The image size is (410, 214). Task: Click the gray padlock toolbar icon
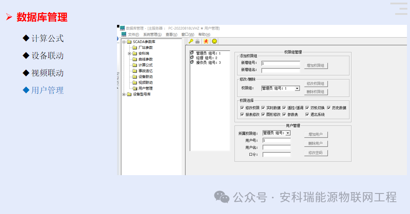197,41
